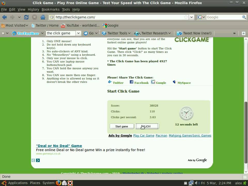Click the Stop loading icon
The image size is (248, 186).
[34, 17]
